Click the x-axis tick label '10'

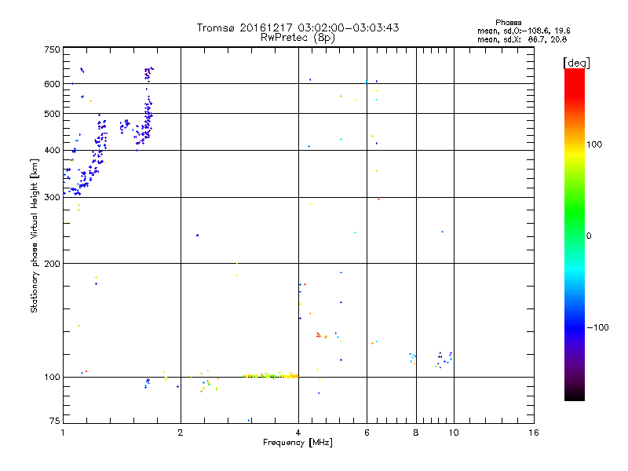click(x=454, y=433)
